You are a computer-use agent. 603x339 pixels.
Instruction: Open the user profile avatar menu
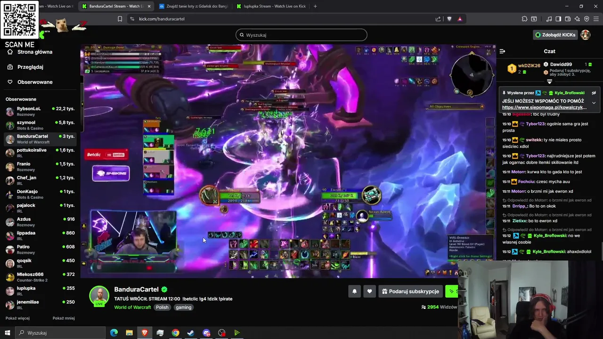tap(586, 35)
